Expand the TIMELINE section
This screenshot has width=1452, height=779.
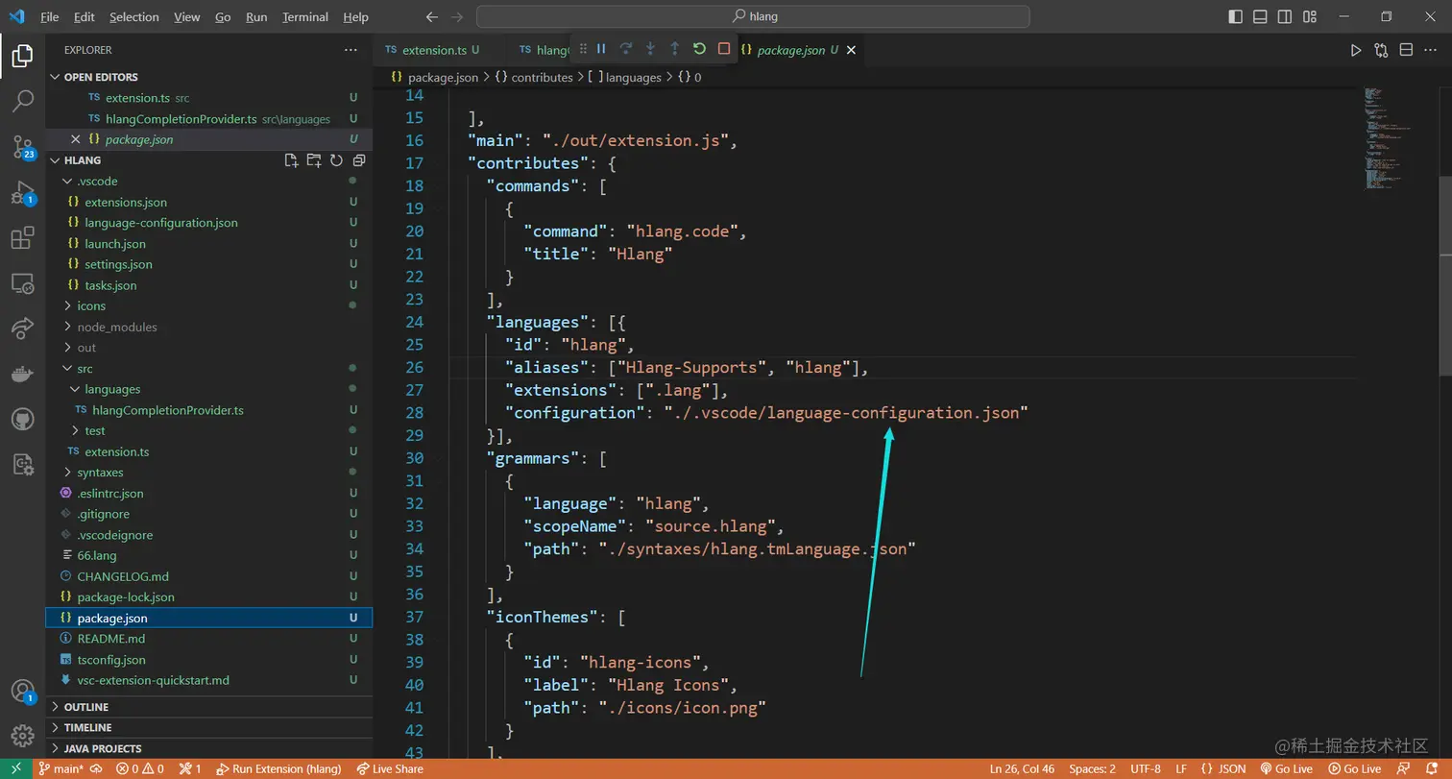pos(209,728)
